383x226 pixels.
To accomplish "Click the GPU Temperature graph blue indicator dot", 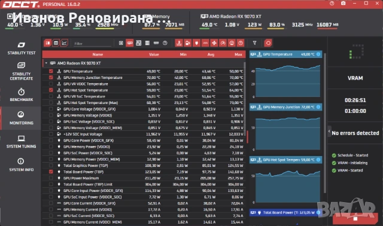I will click(318, 54).
